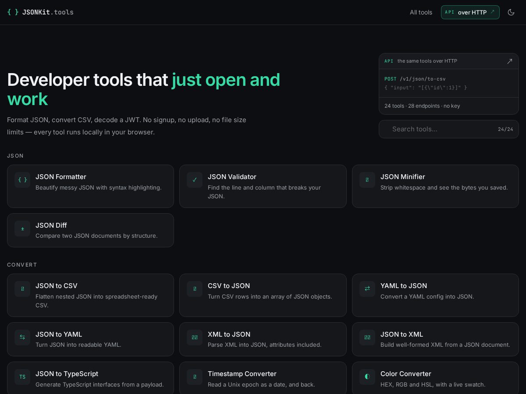Click 'Turn JSON into readable YAML' description

[x=78, y=345]
